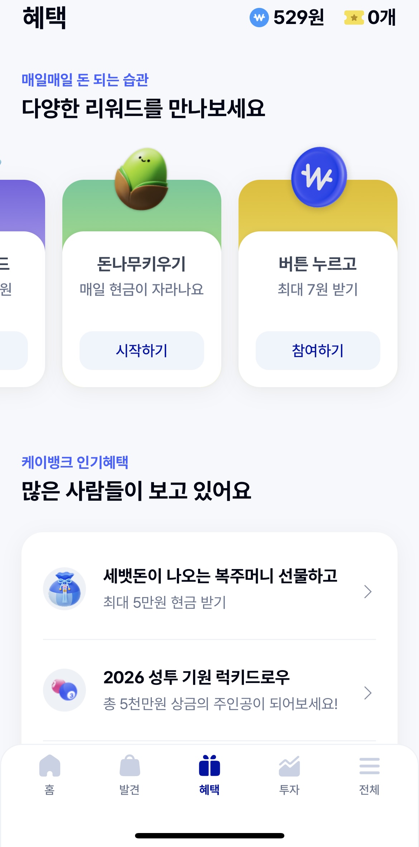Tap the lucky bag icon for 세뱃돈 event
Image resolution: width=419 pixels, height=847 pixels.
64,589
